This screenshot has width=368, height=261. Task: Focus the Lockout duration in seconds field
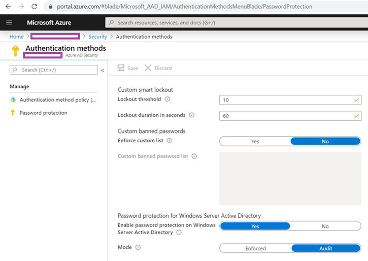tap(290, 116)
